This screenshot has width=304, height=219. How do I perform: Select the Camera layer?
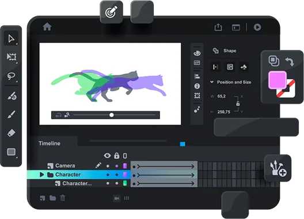65,166
